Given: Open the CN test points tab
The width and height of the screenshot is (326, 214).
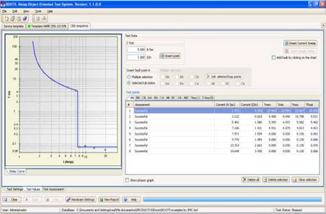Looking at the screenshot, I should point(144,98).
